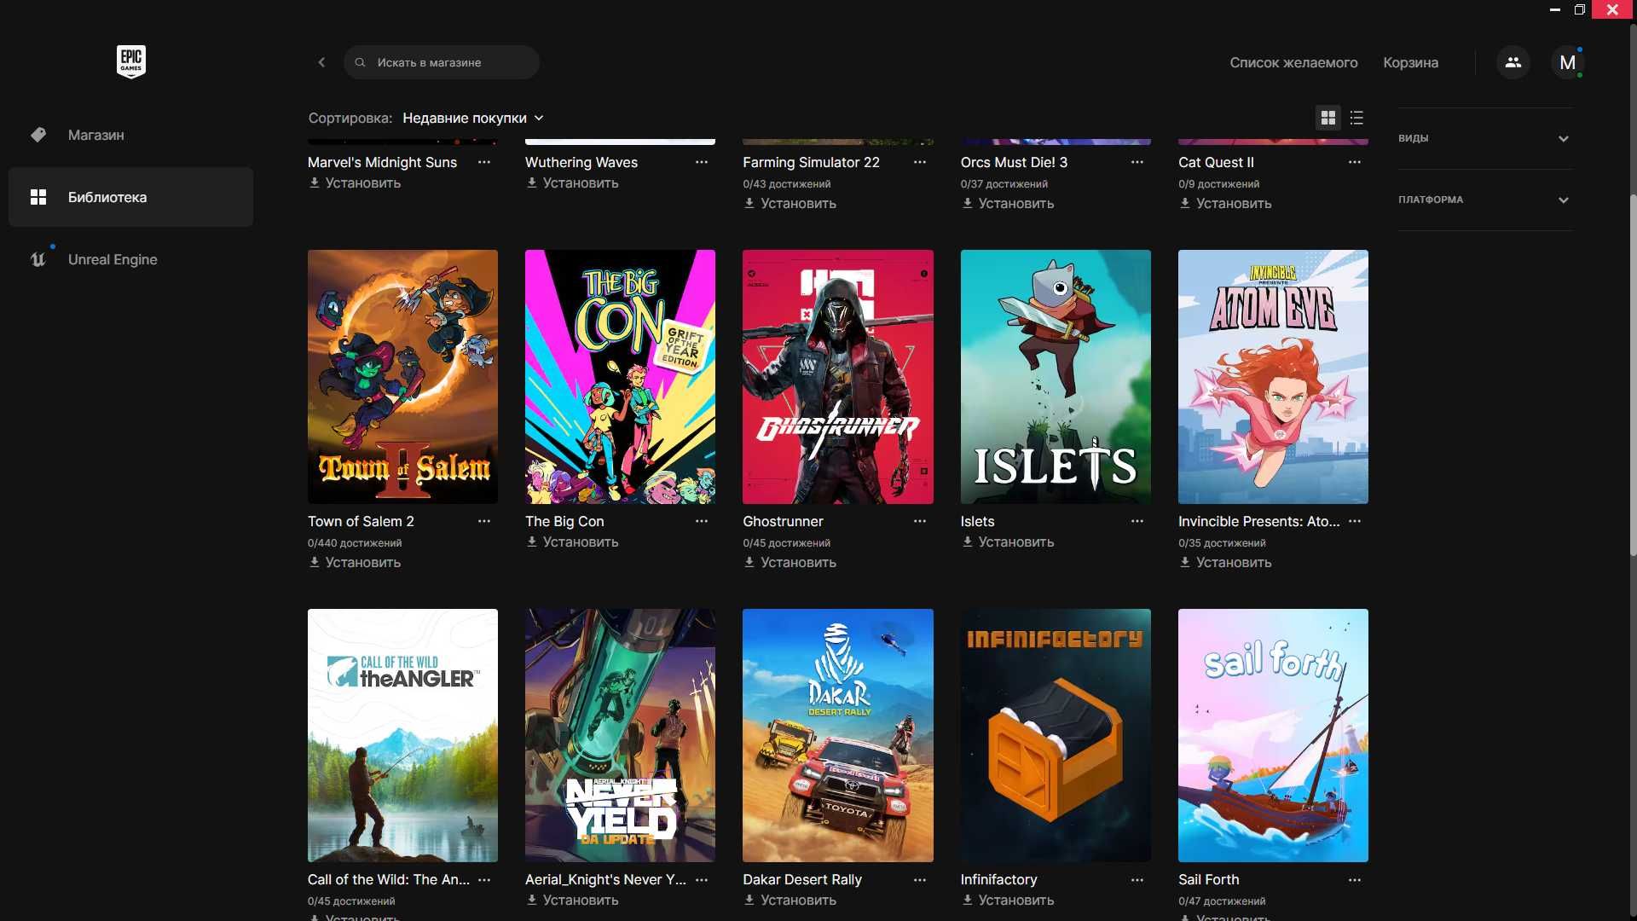Open options menu for Cat Quest II
The height and width of the screenshot is (921, 1637).
tap(1355, 162)
